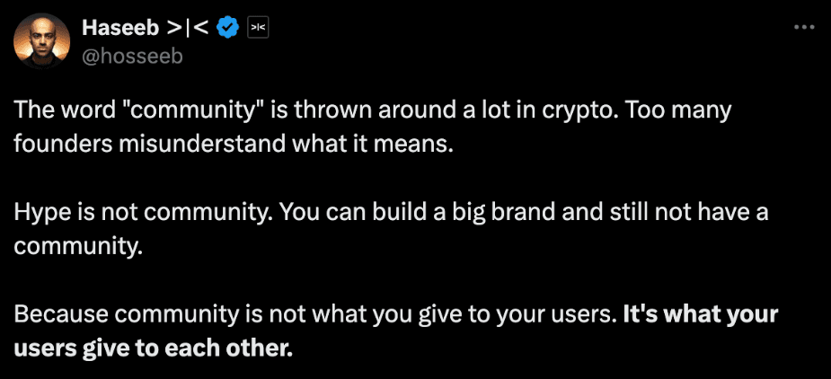Open the @hosseeb handle link

point(132,56)
